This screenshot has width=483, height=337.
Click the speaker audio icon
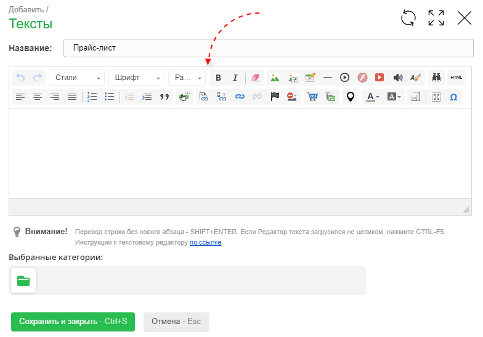tap(397, 78)
